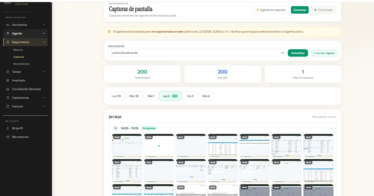Click the Conectar button

(x=300, y=10)
